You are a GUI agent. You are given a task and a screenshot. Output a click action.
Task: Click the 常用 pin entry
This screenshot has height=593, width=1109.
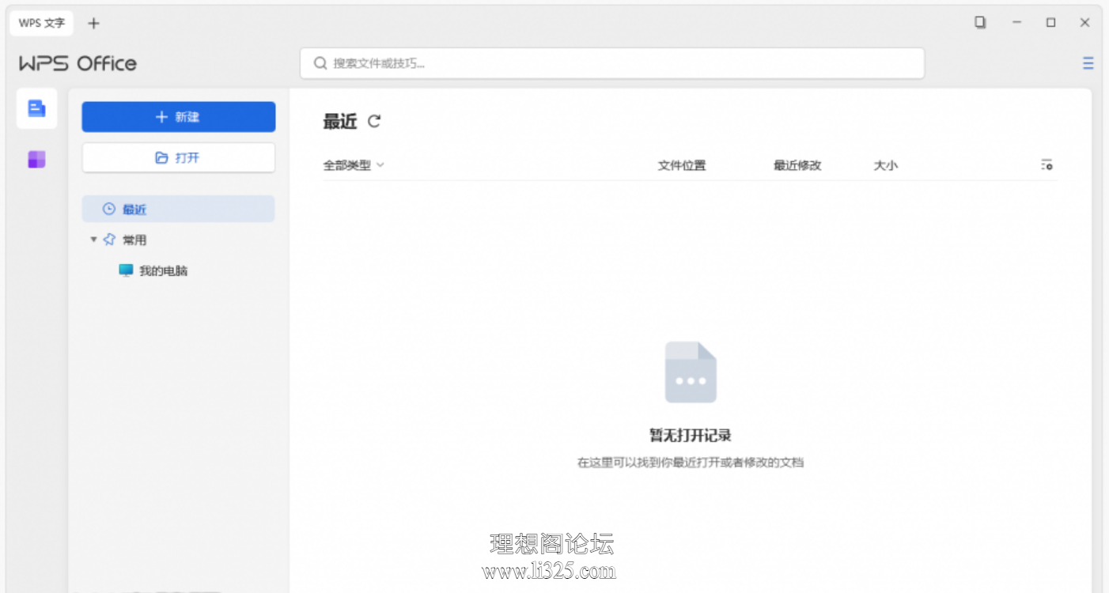coord(126,240)
